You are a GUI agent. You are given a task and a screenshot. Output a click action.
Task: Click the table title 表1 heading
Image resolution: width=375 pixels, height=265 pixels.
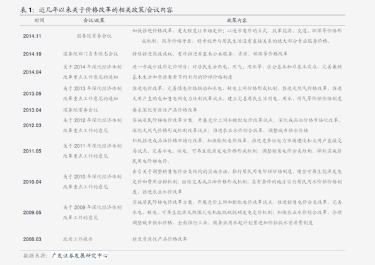tap(96, 10)
